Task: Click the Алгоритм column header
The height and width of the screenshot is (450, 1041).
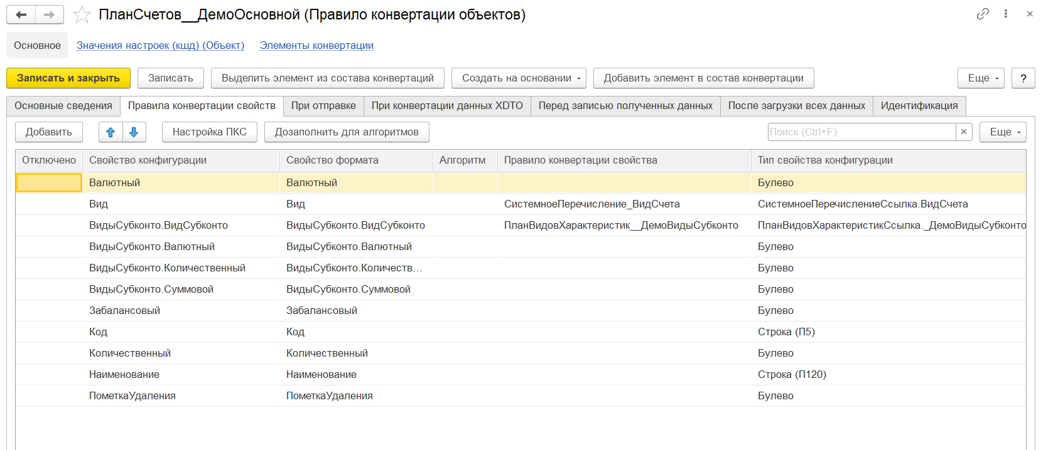Action: click(x=465, y=160)
